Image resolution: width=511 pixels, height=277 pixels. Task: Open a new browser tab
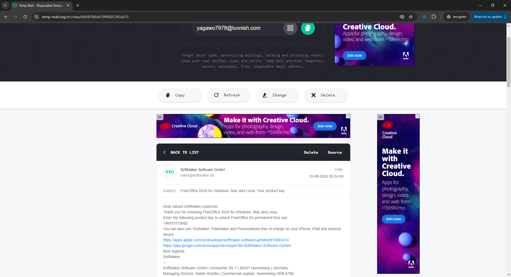(78, 5)
